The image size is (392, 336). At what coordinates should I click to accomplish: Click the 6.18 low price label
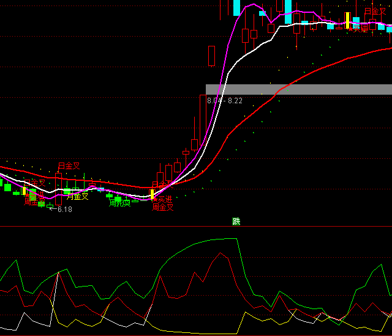[64, 210]
